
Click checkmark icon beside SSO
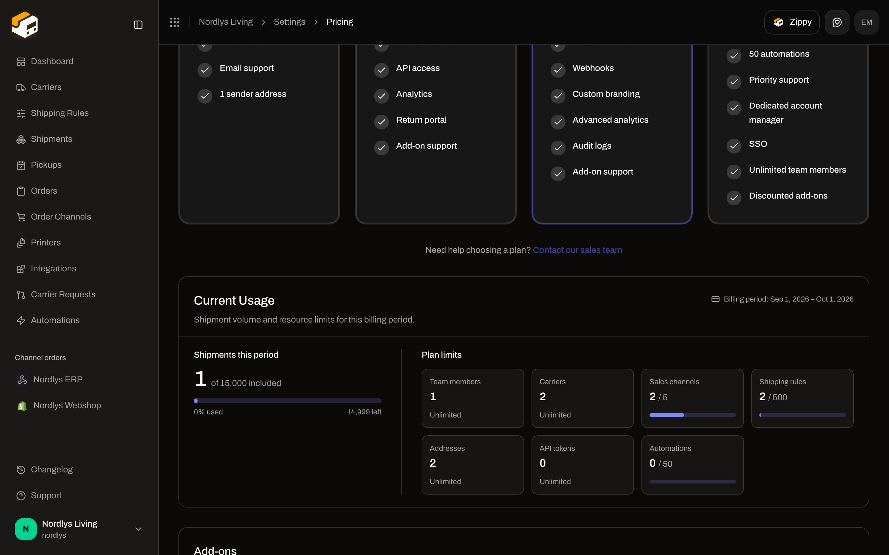[734, 146]
